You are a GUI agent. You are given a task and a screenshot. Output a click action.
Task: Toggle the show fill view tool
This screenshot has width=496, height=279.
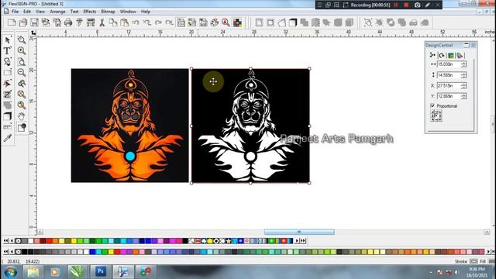22,127
